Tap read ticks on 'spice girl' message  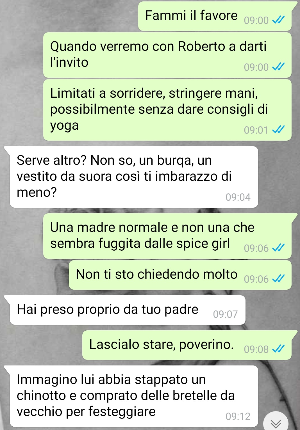(279, 248)
